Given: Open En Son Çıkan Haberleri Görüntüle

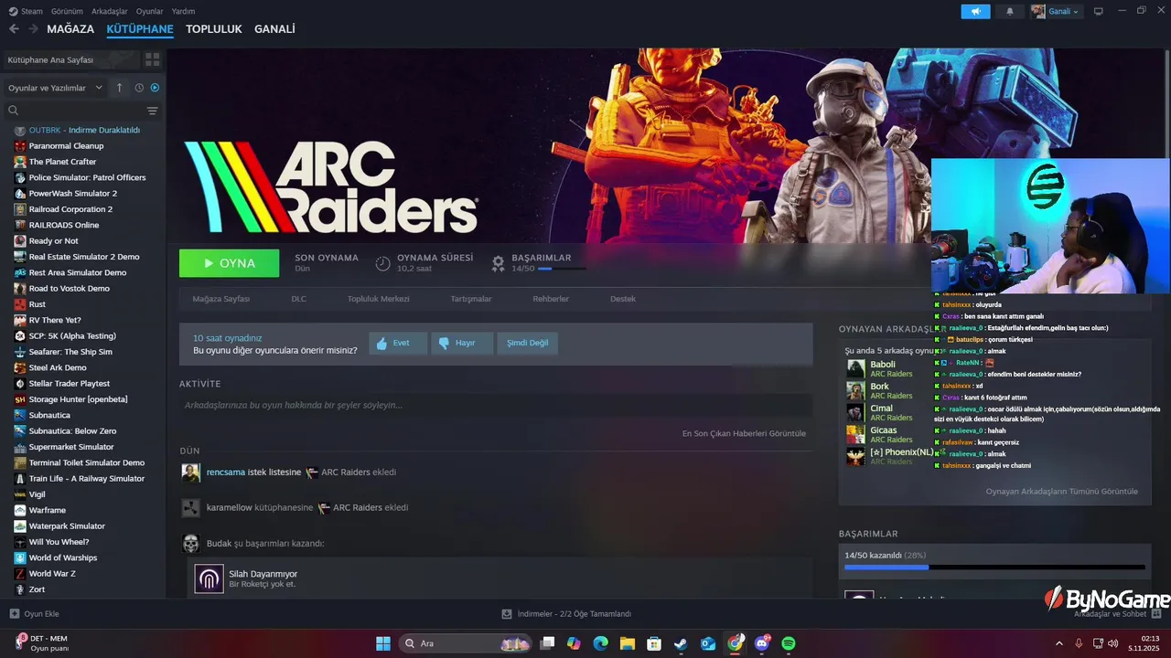Looking at the screenshot, I should [744, 433].
